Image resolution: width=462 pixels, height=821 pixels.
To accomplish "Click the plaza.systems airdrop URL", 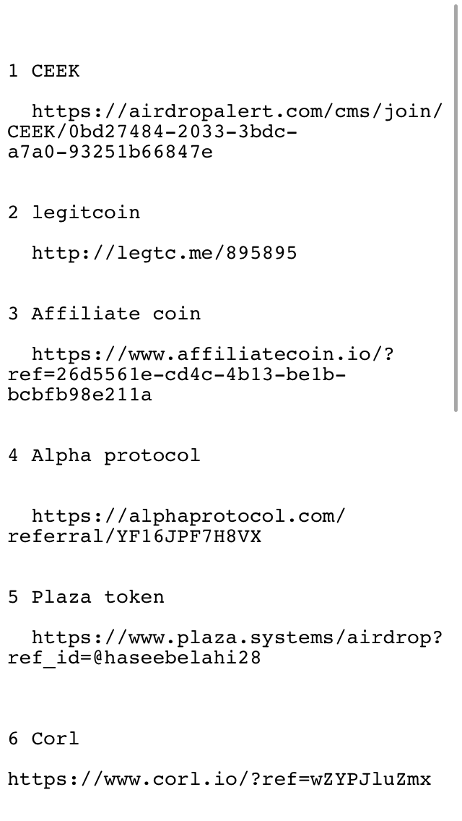I will (x=225, y=648).
